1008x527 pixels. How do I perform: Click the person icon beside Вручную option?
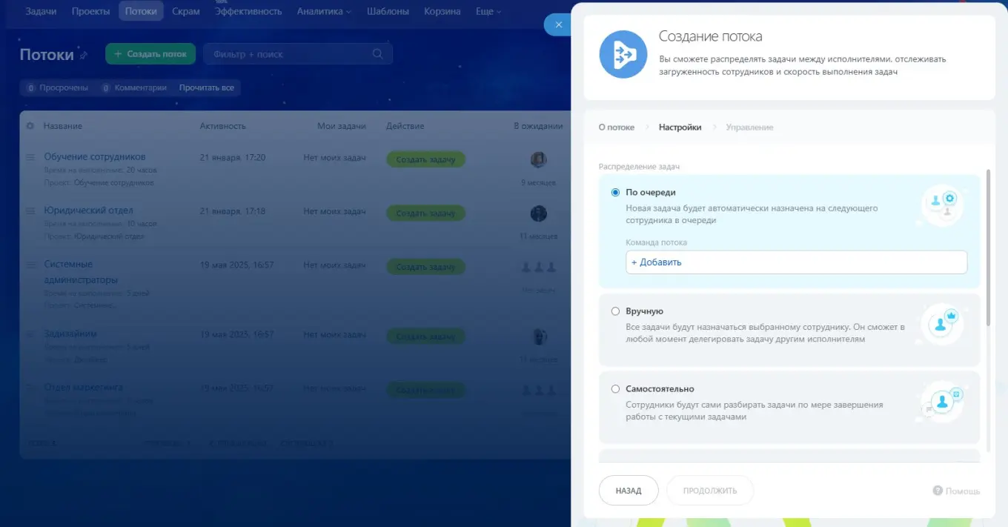pyautogui.click(x=941, y=324)
